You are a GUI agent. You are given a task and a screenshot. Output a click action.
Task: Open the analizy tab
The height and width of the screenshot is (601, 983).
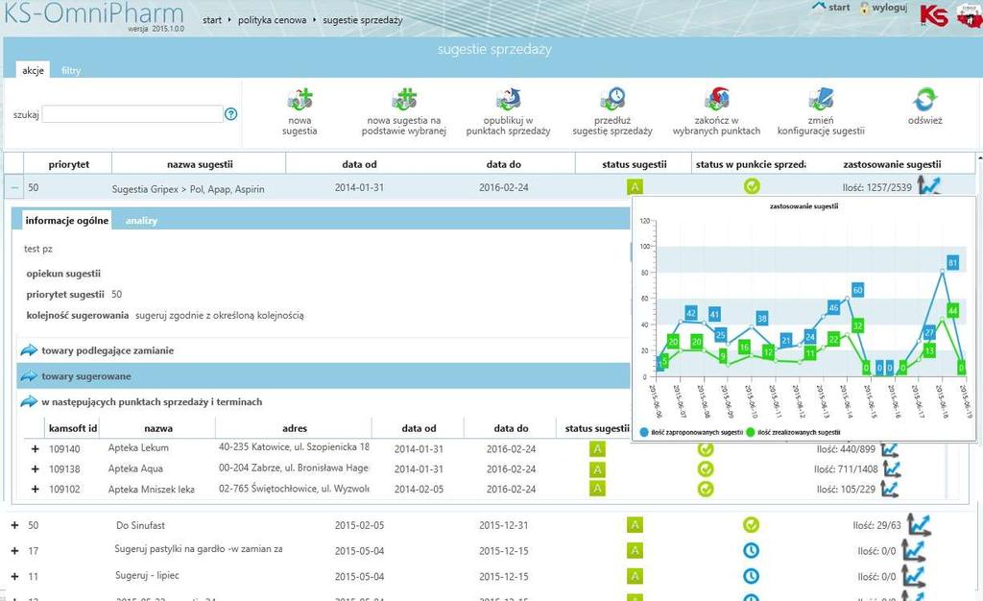point(141,221)
